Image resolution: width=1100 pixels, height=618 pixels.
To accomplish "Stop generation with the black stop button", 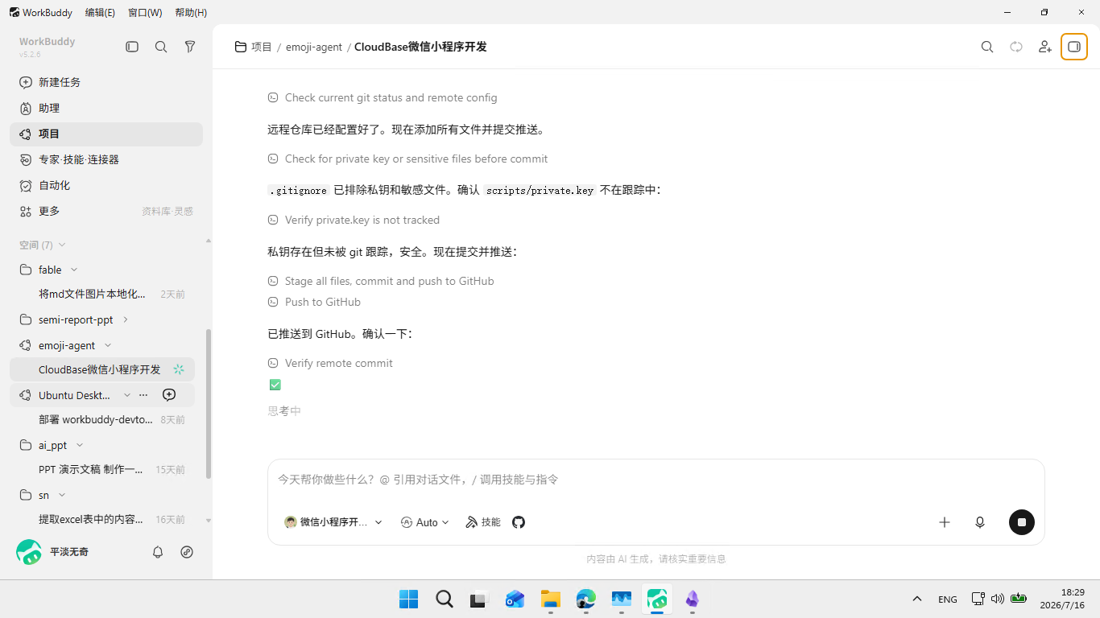I will pyautogui.click(x=1022, y=522).
